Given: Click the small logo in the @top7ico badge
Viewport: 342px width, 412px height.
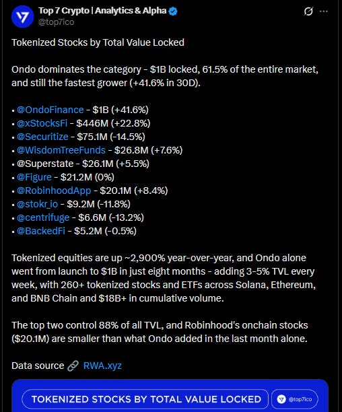Looking at the screenshot, I should pyautogui.click(x=281, y=399).
